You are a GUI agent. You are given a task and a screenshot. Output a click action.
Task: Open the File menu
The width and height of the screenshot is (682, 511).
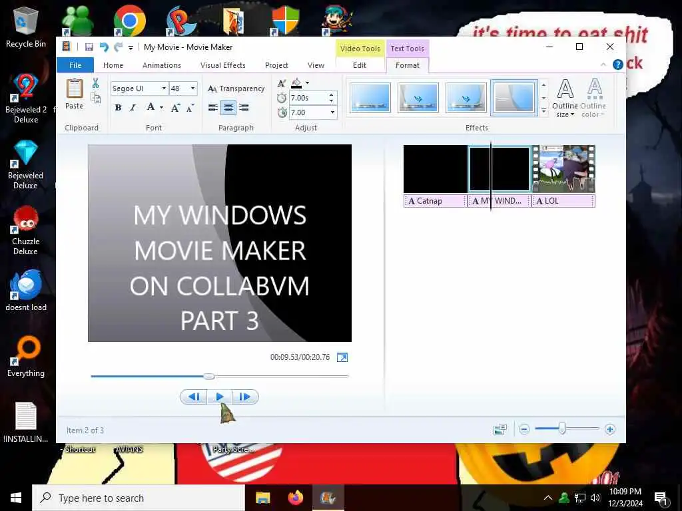(75, 65)
